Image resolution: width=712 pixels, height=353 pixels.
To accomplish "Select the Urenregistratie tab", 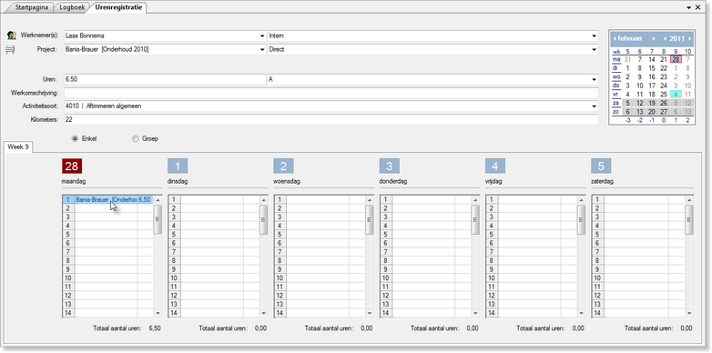I will click(x=118, y=7).
